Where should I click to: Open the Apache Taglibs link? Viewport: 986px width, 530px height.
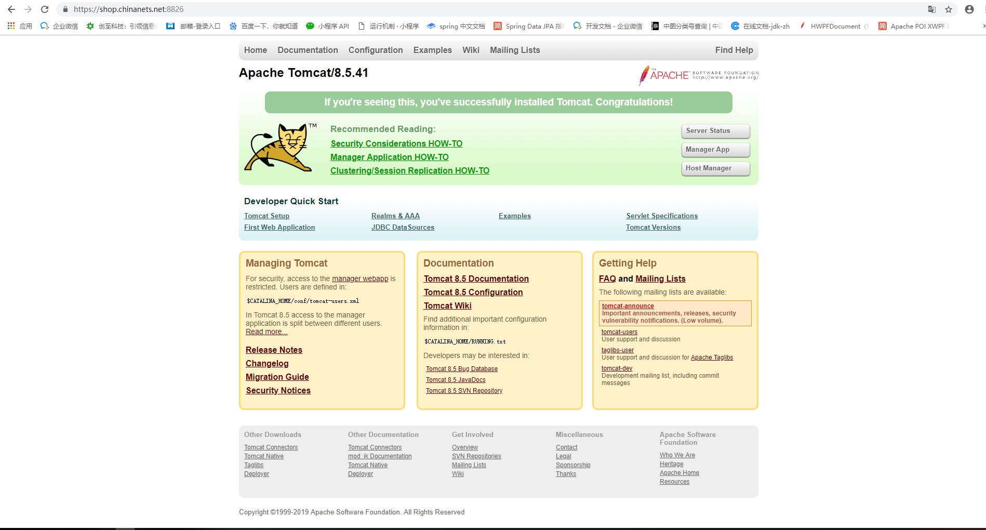click(712, 357)
